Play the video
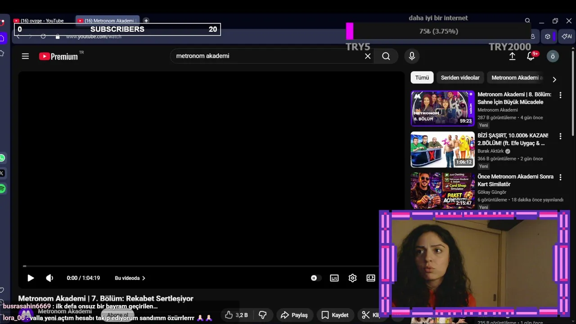Screen dimensions: 576x324 31,278
